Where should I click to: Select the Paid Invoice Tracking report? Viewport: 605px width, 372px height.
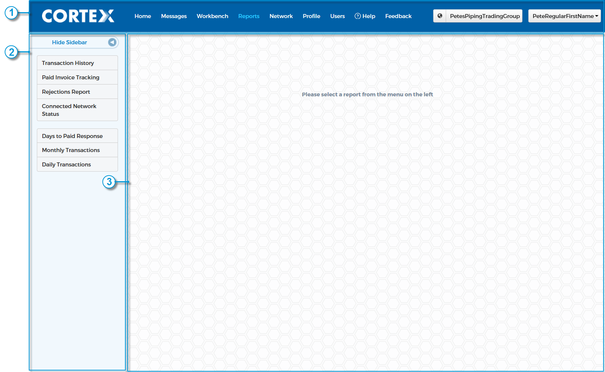click(77, 77)
